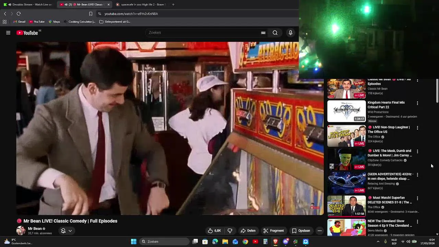Open options menu for The Mask live video
This screenshot has height=247, width=439.
point(417,151)
